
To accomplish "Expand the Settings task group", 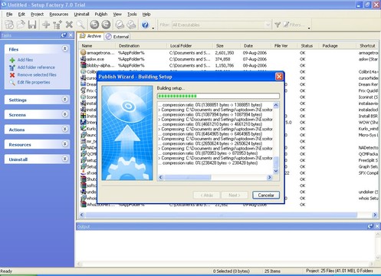I will (65, 99).
